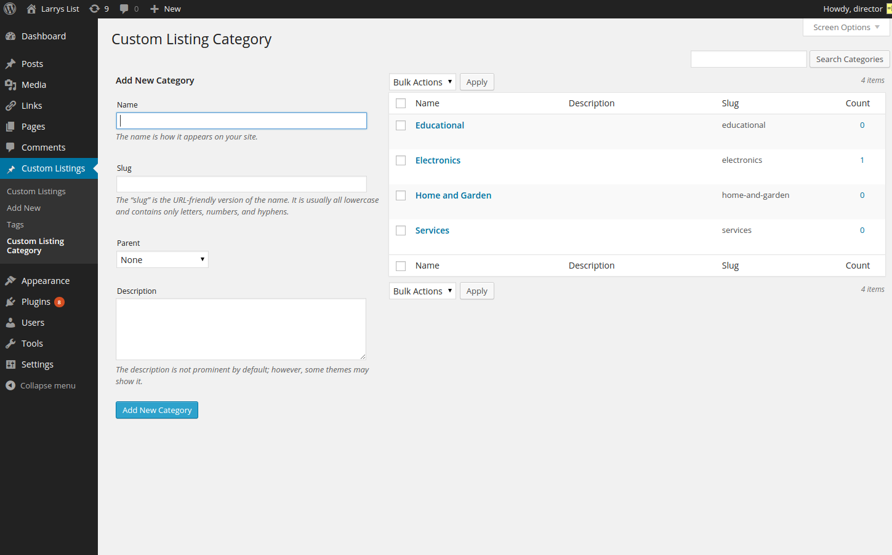This screenshot has width=892, height=555.
Task: Click the WordPress logo icon
Action: click(x=10, y=9)
